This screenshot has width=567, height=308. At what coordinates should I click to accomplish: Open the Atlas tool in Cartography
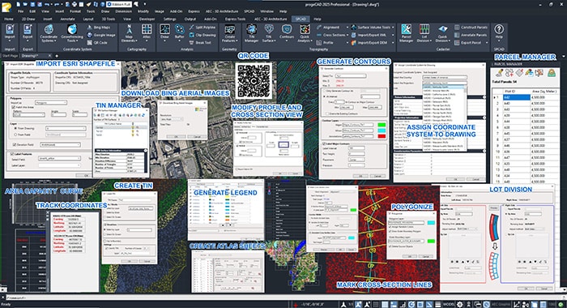[147, 33]
